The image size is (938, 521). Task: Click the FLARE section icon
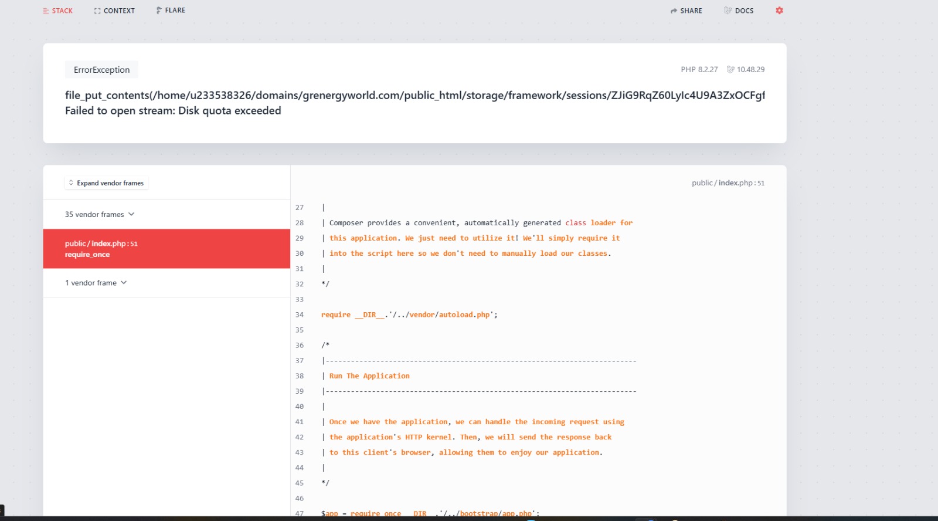(x=159, y=11)
